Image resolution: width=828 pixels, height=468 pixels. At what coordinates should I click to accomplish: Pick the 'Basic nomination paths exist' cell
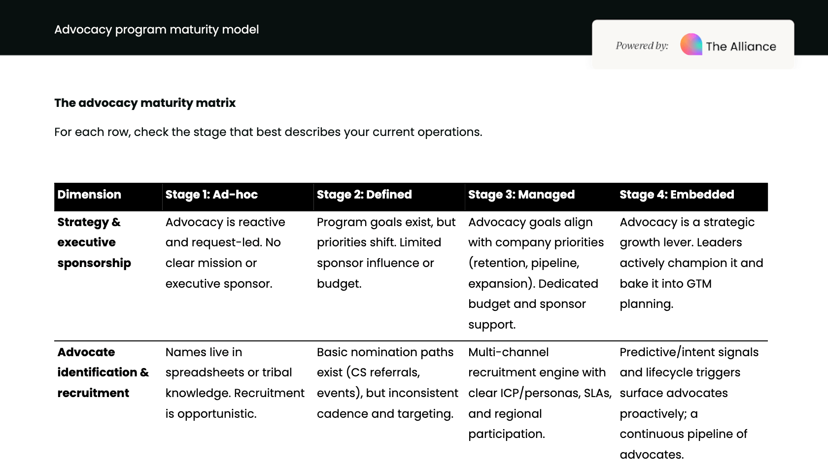[387, 383]
